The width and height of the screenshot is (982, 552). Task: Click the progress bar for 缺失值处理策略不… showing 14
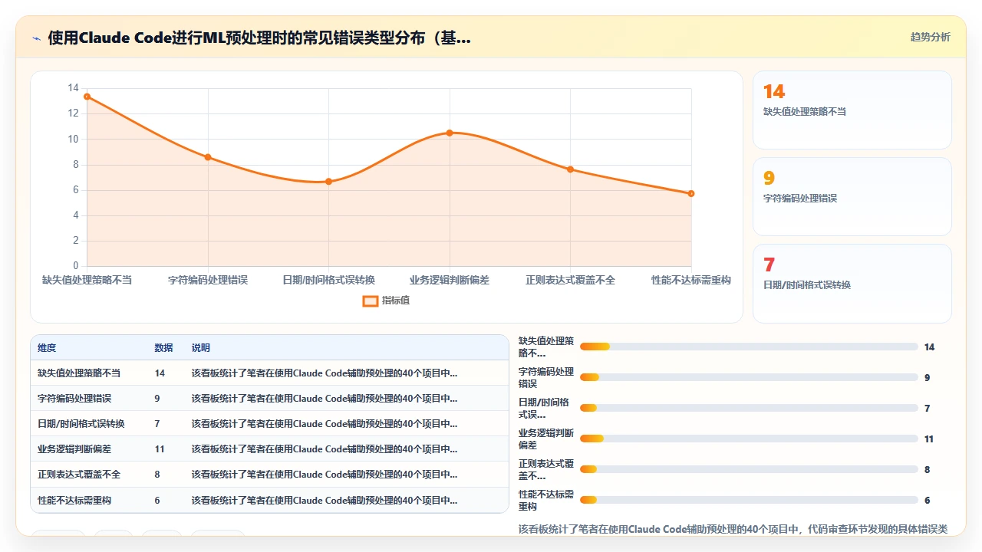click(749, 347)
